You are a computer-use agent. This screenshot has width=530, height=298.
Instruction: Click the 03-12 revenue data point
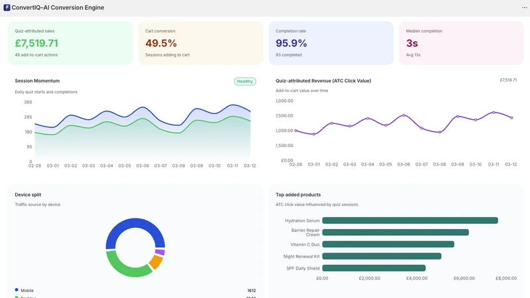click(511, 118)
